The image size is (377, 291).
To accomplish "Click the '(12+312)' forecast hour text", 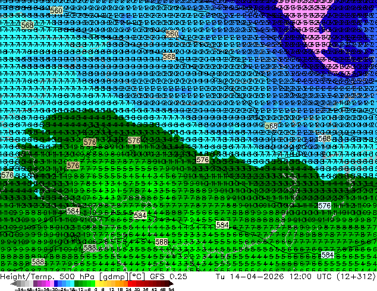I will coord(356,277).
